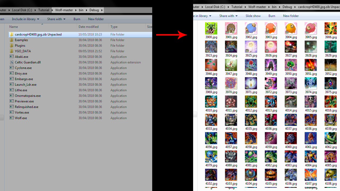Select the 4036.jpg image thumbnail

271,120
